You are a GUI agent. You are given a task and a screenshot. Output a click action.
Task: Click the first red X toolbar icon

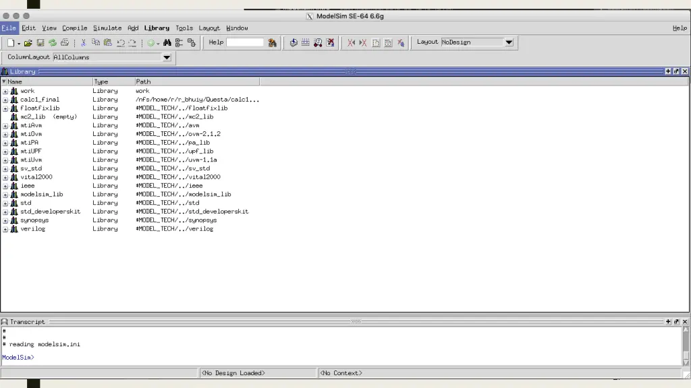pyautogui.click(x=351, y=42)
